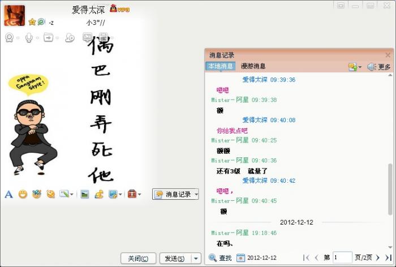This screenshot has width=396, height=267.
Task: Click the VIP badge icon
Action: pos(120,9)
